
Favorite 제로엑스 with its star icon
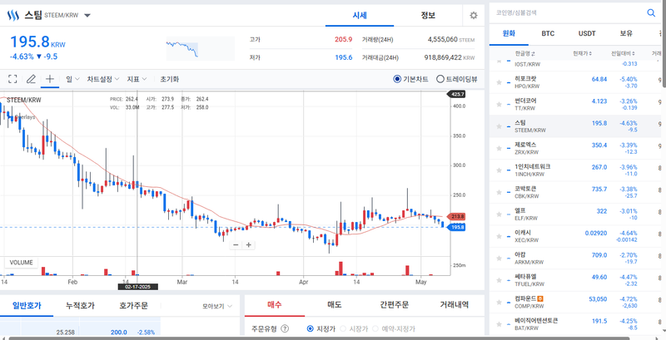(x=499, y=148)
